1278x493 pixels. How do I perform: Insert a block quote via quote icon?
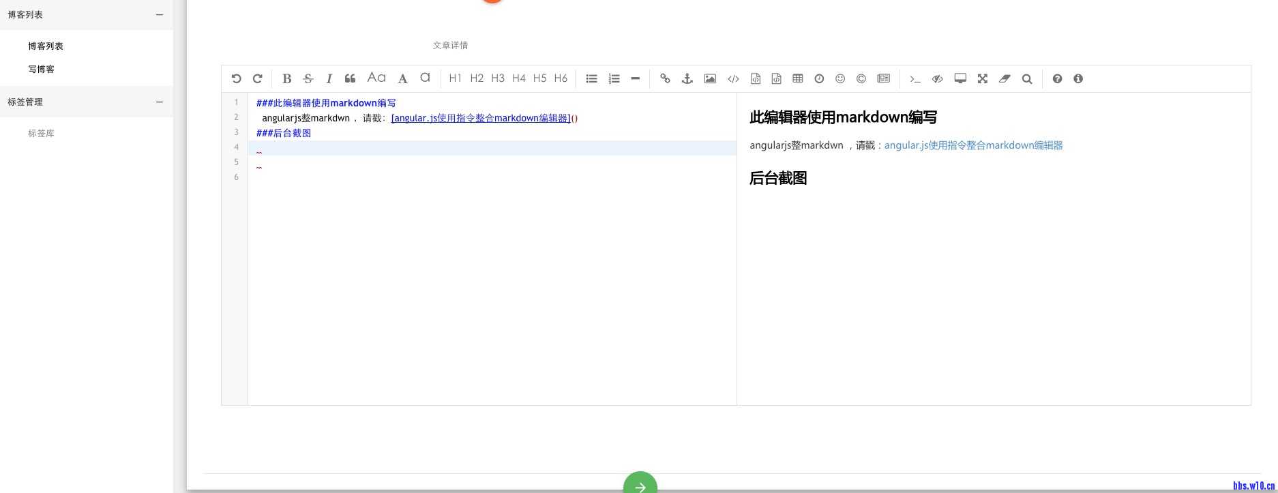350,78
